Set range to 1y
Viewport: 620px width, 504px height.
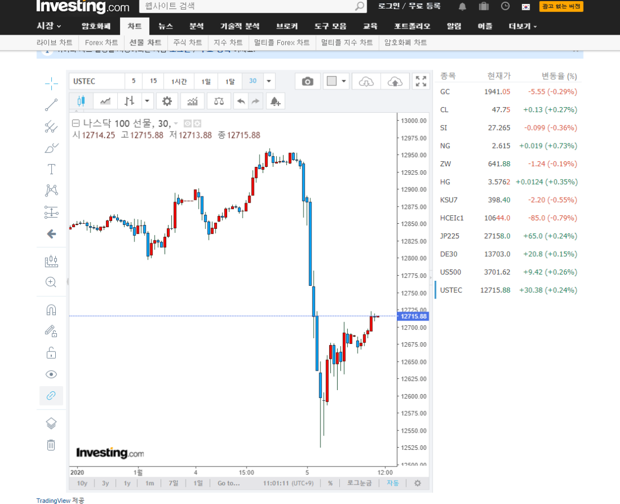tap(127, 483)
